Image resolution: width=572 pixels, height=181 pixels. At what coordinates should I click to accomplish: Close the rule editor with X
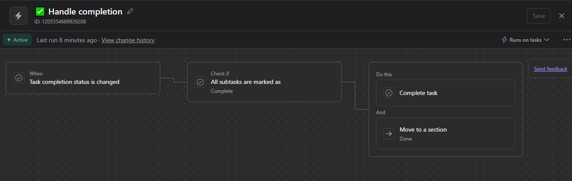(562, 16)
